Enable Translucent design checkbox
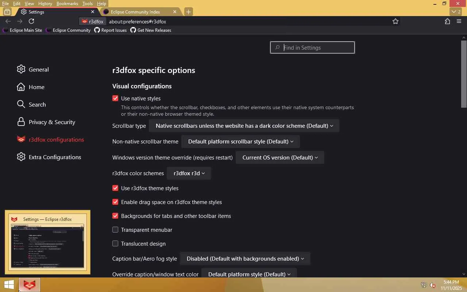The height and width of the screenshot is (292, 467). pyautogui.click(x=115, y=244)
